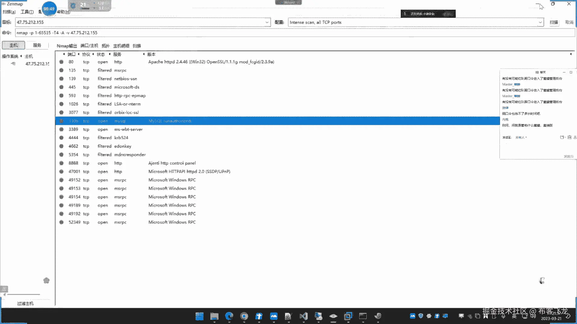The image size is (577, 324).
Task: Click the OS icon beside host 47.75.212.15
Action: point(13,64)
